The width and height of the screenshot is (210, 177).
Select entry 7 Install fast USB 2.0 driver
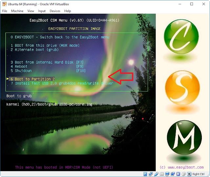[x=62, y=83]
